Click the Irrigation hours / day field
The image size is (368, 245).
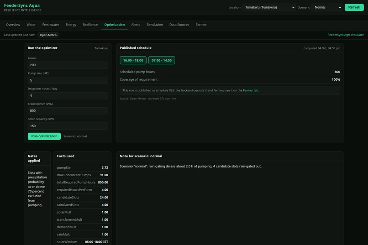[68, 95]
